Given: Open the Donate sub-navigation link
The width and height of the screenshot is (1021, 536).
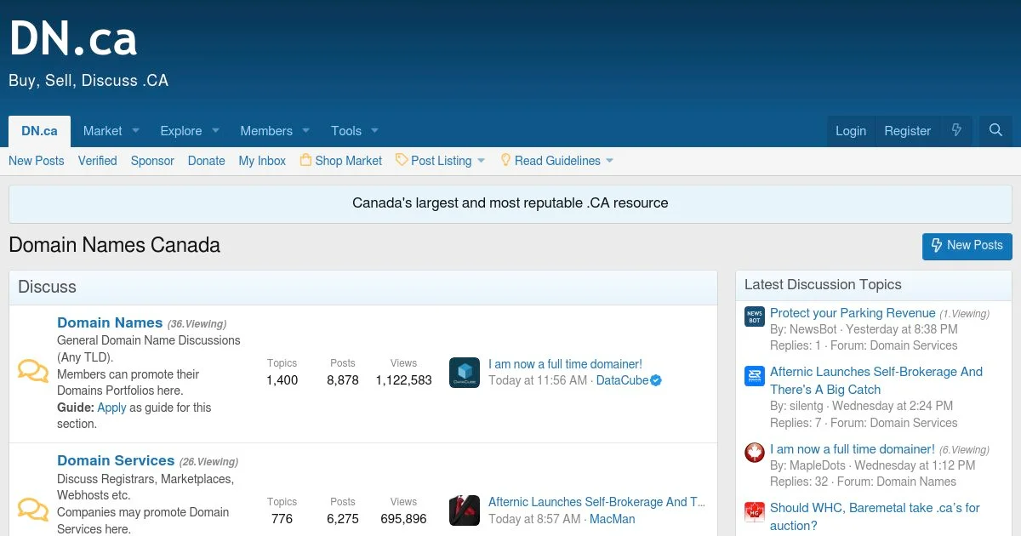Looking at the screenshot, I should 207,160.
